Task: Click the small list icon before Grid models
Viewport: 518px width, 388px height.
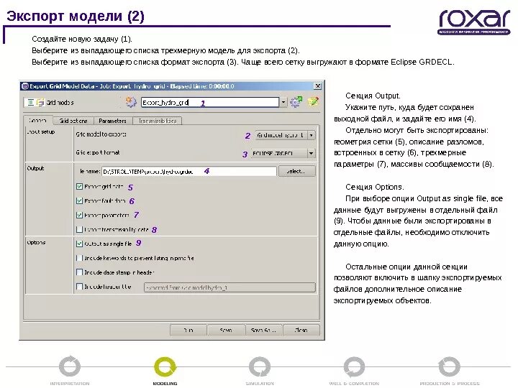Action: 30,102
